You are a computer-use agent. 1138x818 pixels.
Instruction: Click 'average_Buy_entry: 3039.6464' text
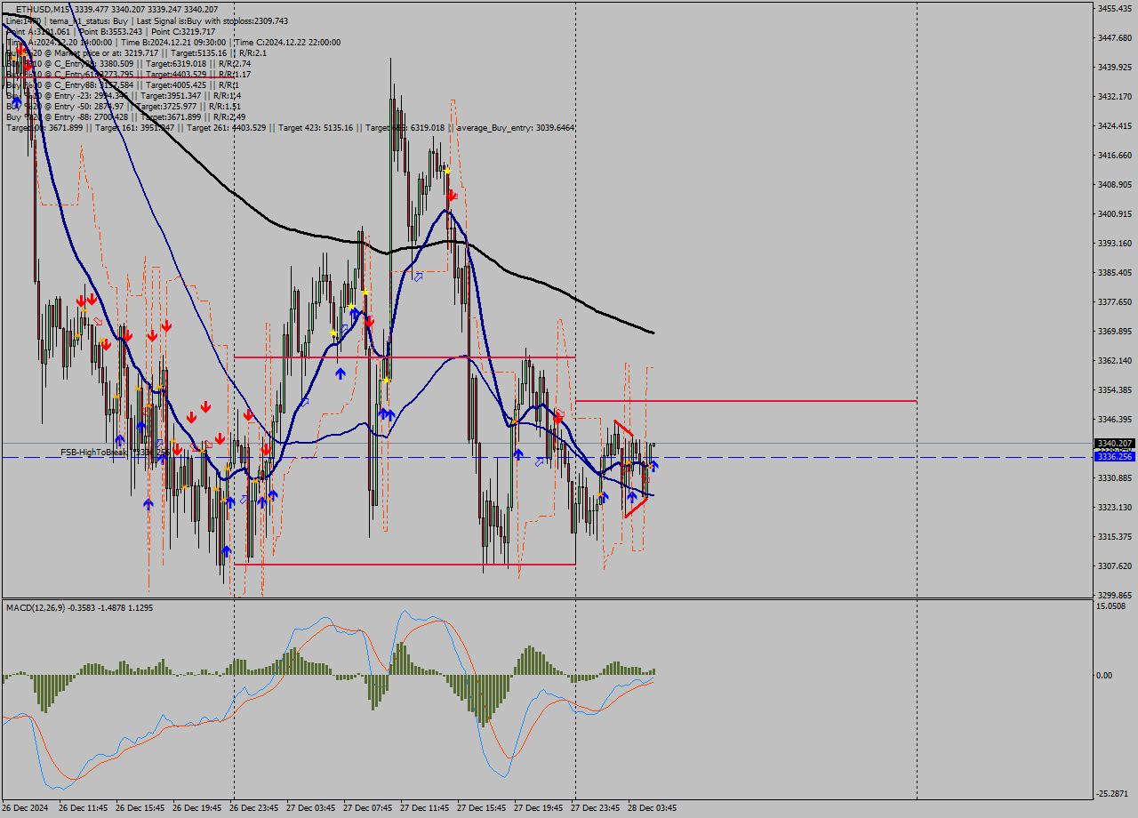(516, 127)
